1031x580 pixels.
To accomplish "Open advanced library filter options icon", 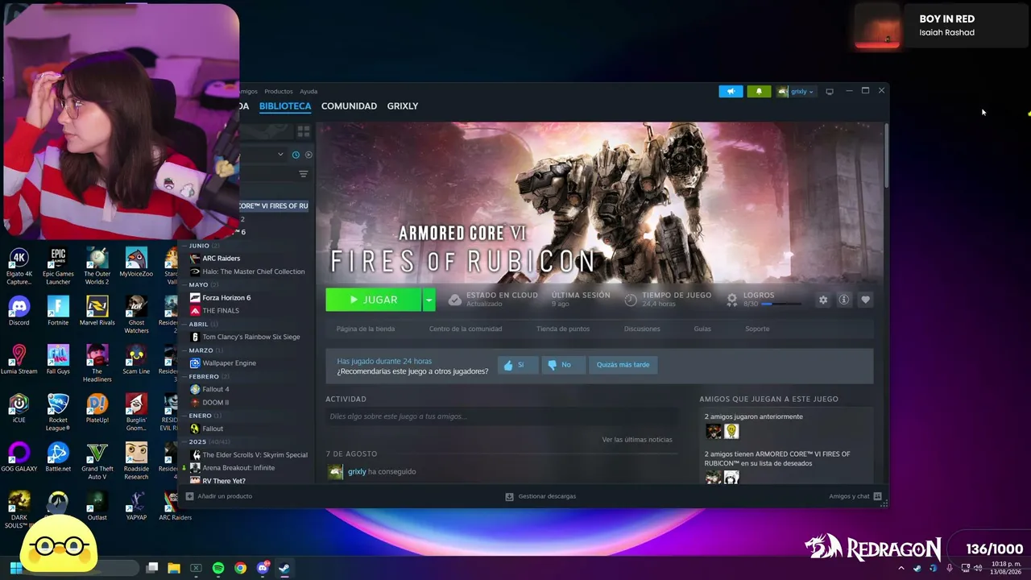I will pos(304,174).
